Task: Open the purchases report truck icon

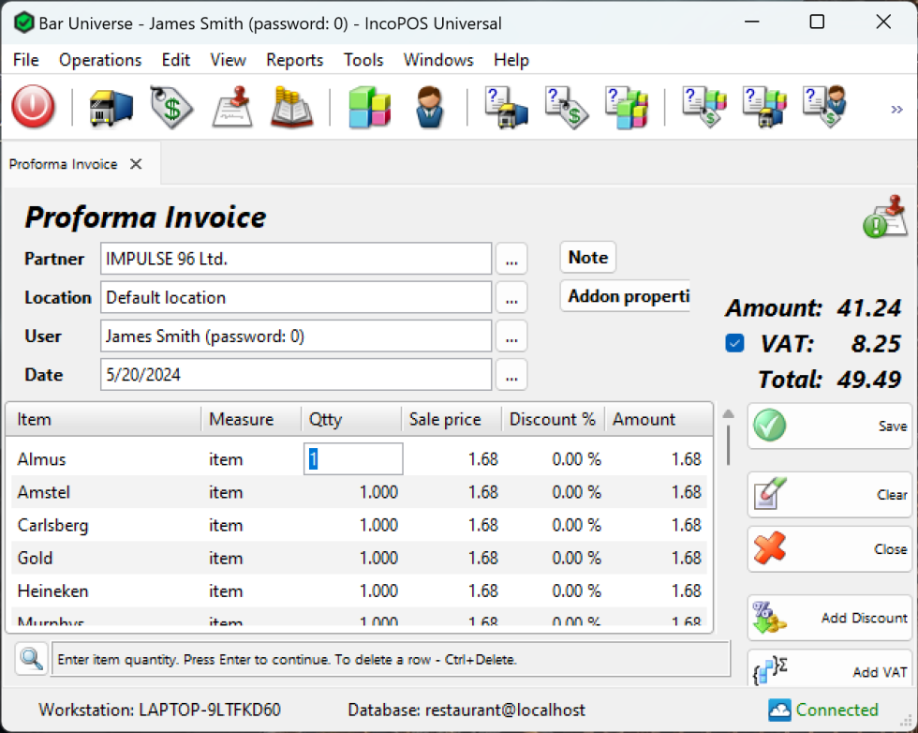Action: point(506,107)
